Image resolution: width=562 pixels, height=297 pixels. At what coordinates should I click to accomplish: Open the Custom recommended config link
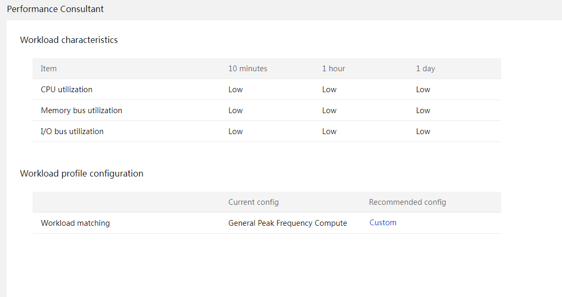(383, 223)
